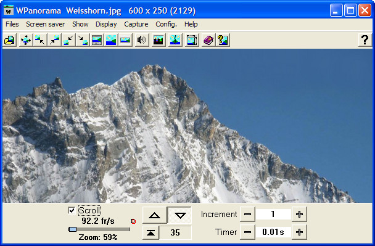Click the Zoom: 59% label
This screenshot has width=375, height=246.
(98, 237)
